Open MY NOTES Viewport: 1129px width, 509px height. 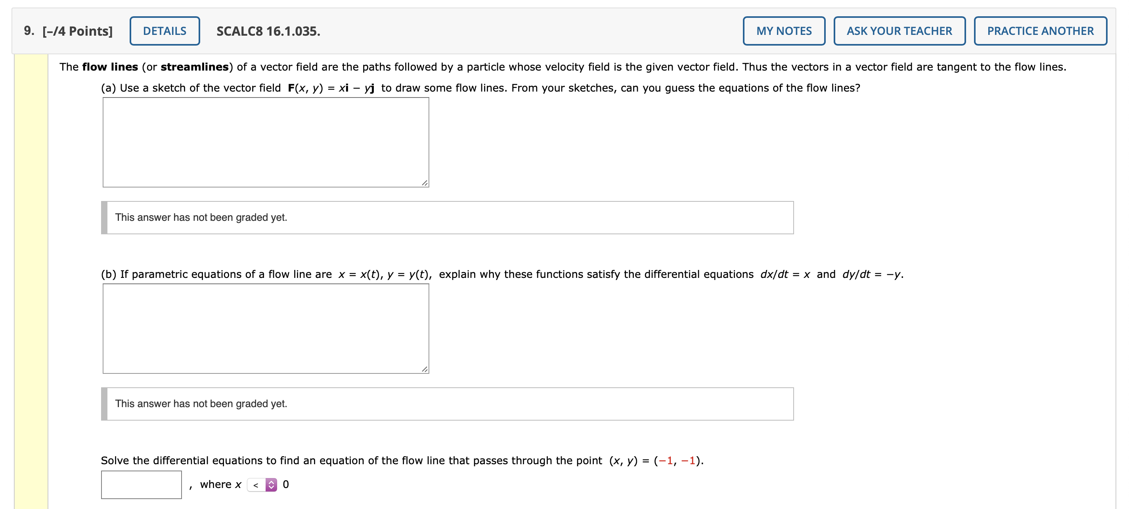point(784,31)
